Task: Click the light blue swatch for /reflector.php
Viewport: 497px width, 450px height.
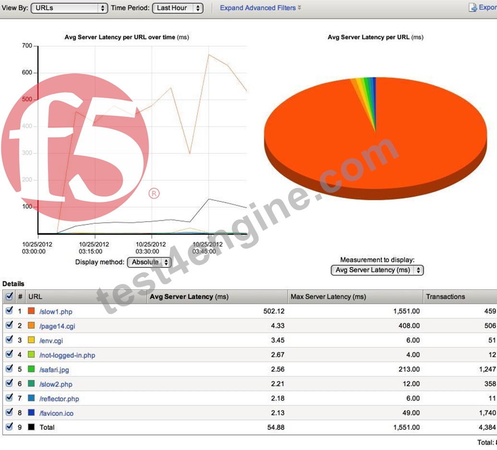Action: pyautogui.click(x=31, y=398)
